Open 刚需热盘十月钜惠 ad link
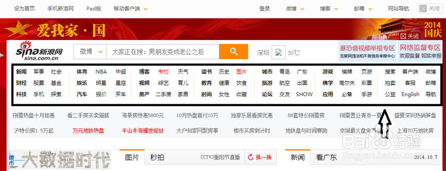This screenshot has width=446, height=171. coord(34,116)
